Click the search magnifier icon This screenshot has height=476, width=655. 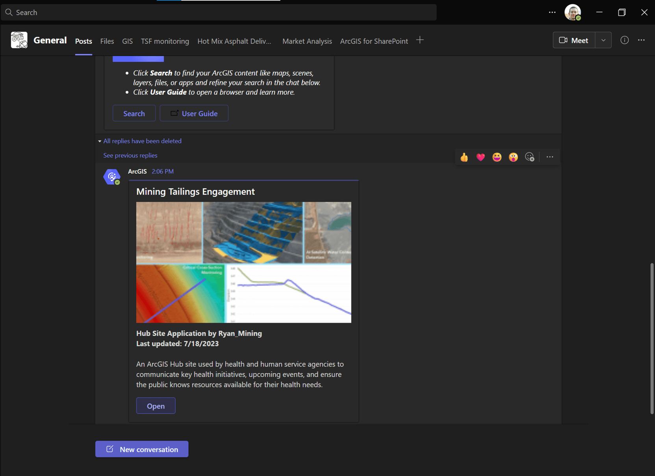coord(9,12)
